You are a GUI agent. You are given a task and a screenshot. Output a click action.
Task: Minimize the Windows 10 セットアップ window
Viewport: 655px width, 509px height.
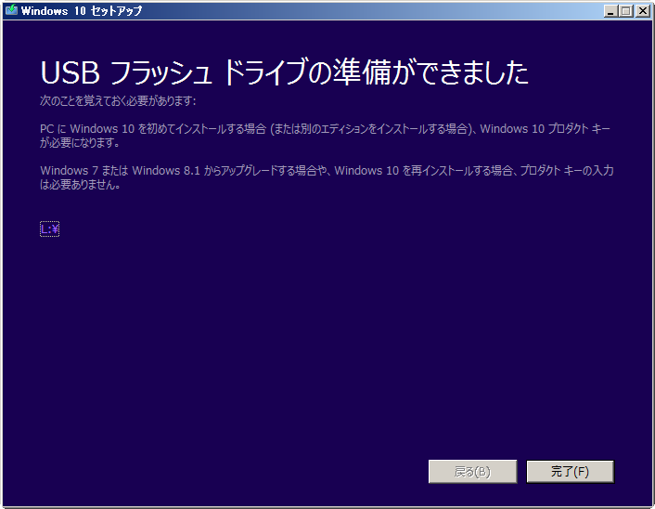pos(610,11)
